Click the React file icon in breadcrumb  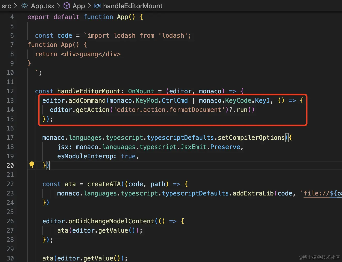coord(25,6)
